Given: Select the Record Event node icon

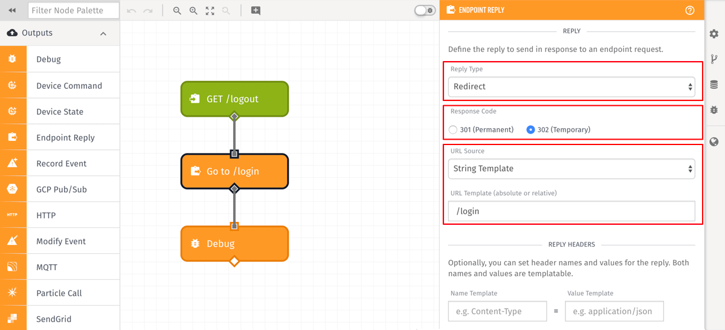Looking at the screenshot, I should tap(13, 163).
